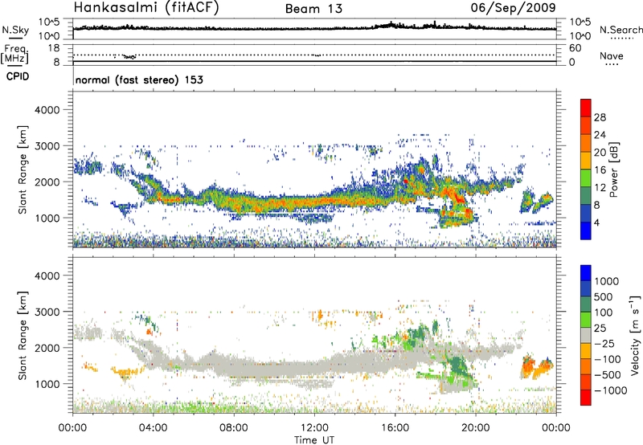Select the Power [dB] colorbar title
The width and height of the screenshot is (643, 445).
[x=613, y=169]
